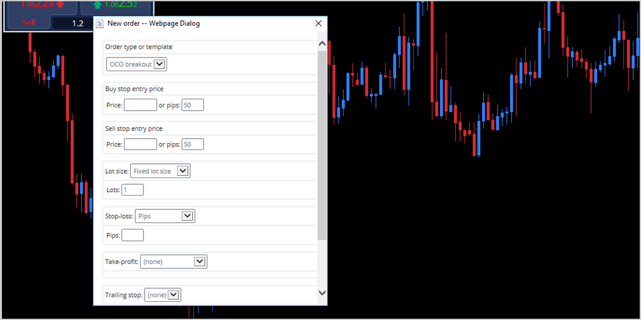
Task: Open the Lot size dropdown
Action: 160,171
